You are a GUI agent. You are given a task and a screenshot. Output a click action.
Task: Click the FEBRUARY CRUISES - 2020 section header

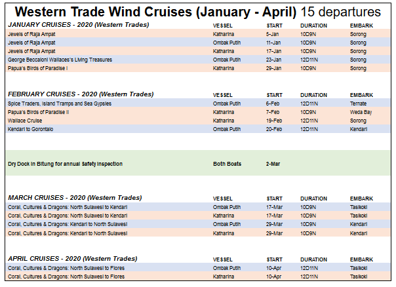81,94
